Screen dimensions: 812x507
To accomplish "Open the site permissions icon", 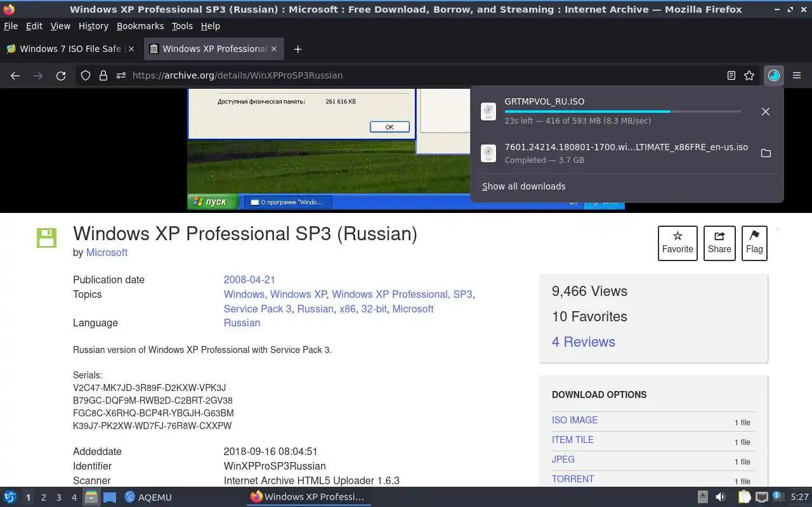I will [121, 75].
